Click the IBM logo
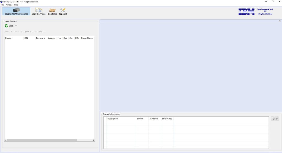The height and width of the screenshot is (153, 282). [246, 12]
